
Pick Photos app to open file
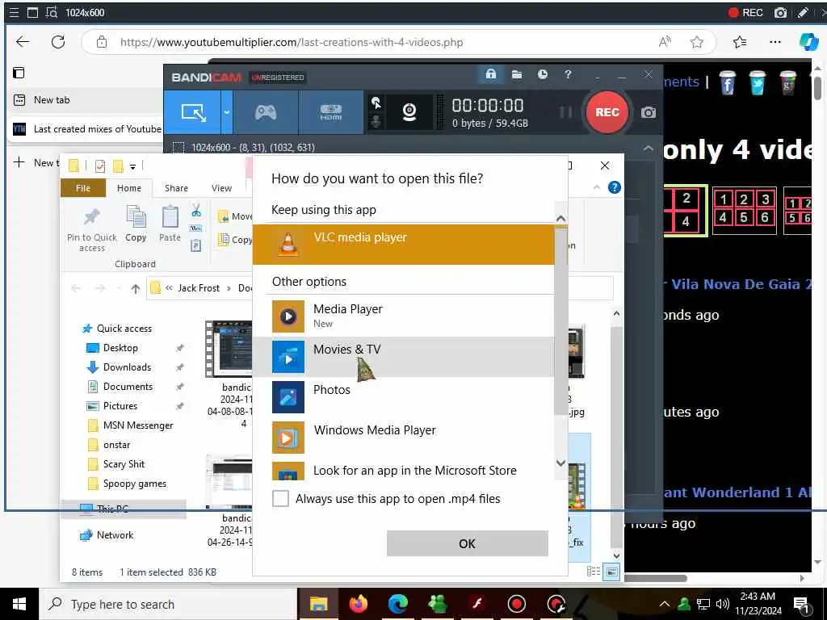tap(404, 396)
